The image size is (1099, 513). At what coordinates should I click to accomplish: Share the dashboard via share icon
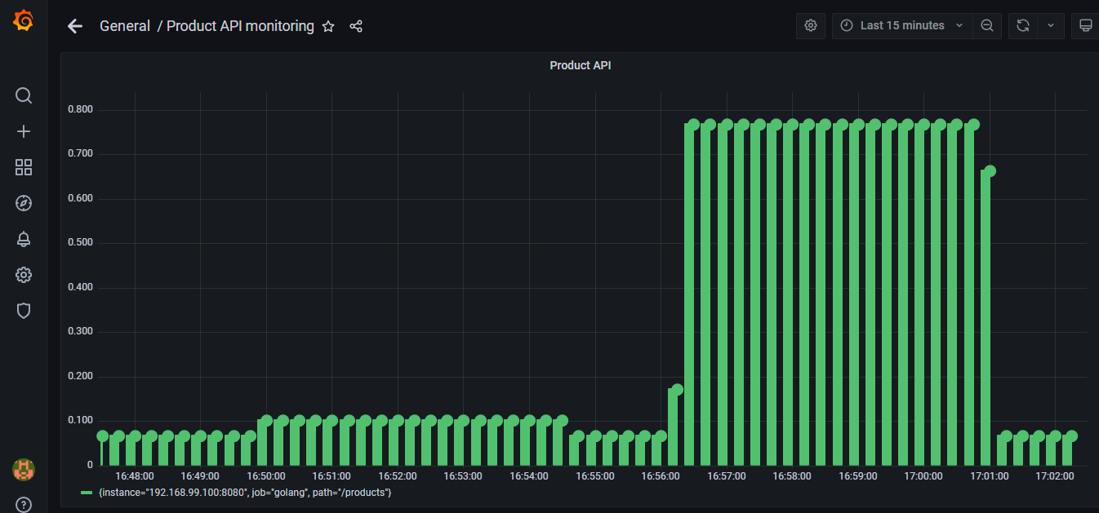(x=356, y=26)
